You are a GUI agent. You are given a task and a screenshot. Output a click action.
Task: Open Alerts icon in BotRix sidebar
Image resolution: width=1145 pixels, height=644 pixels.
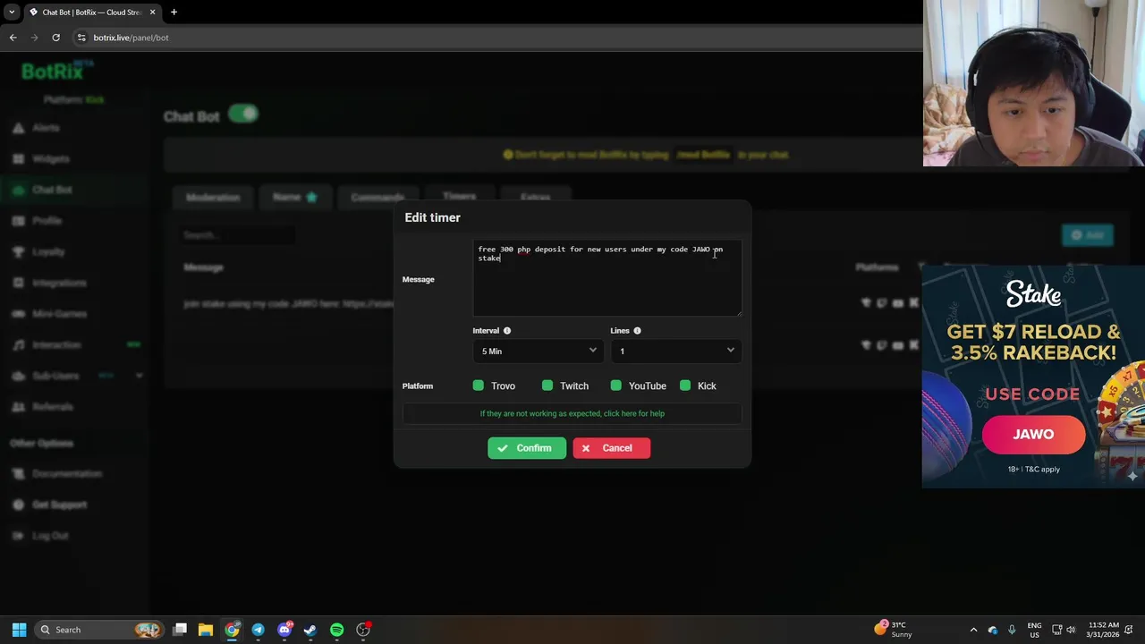pyautogui.click(x=18, y=128)
